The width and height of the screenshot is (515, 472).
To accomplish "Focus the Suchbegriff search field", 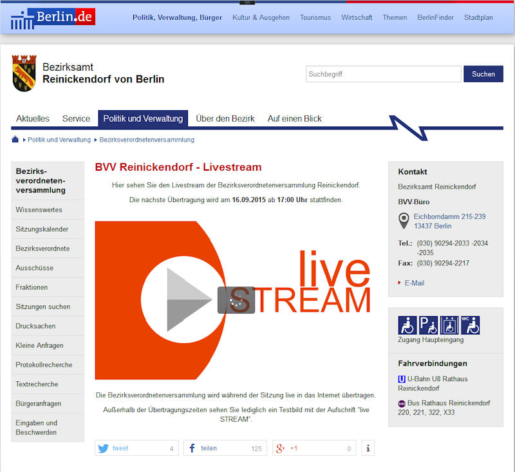I will 382,74.
